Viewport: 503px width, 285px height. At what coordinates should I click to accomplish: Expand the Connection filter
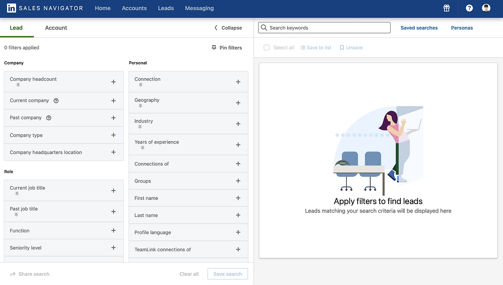pos(238,82)
